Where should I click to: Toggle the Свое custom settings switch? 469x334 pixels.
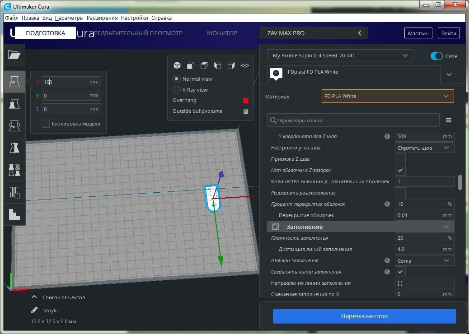(x=437, y=56)
